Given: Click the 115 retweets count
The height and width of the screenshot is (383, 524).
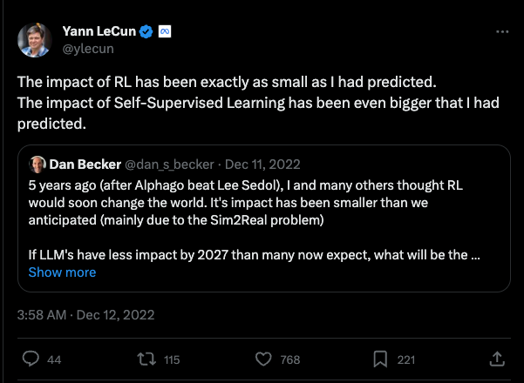Looking at the screenshot, I should pyautogui.click(x=172, y=359).
